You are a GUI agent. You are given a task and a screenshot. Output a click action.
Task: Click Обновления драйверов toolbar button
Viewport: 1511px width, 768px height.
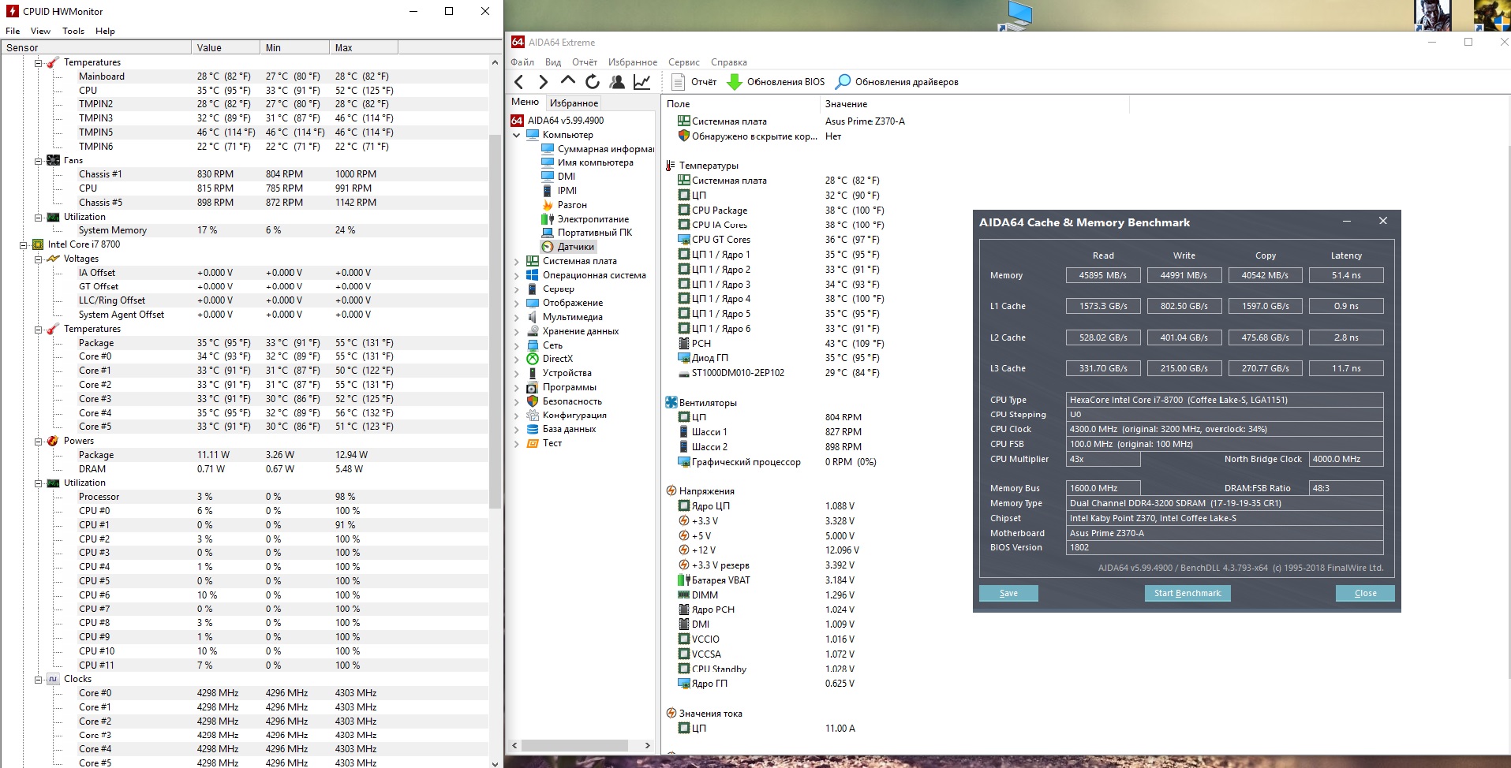click(x=897, y=81)
